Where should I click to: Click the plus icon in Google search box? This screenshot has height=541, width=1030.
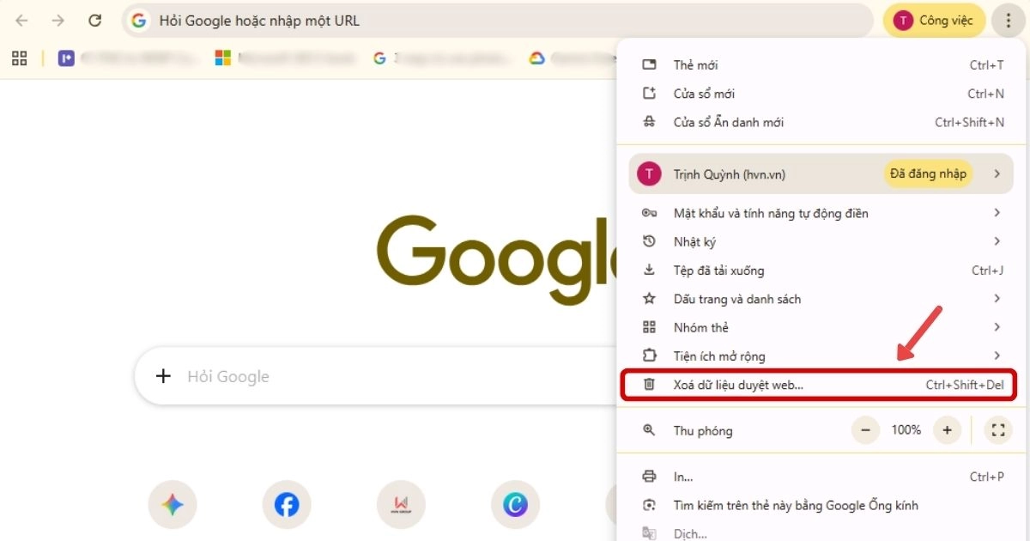162,376
